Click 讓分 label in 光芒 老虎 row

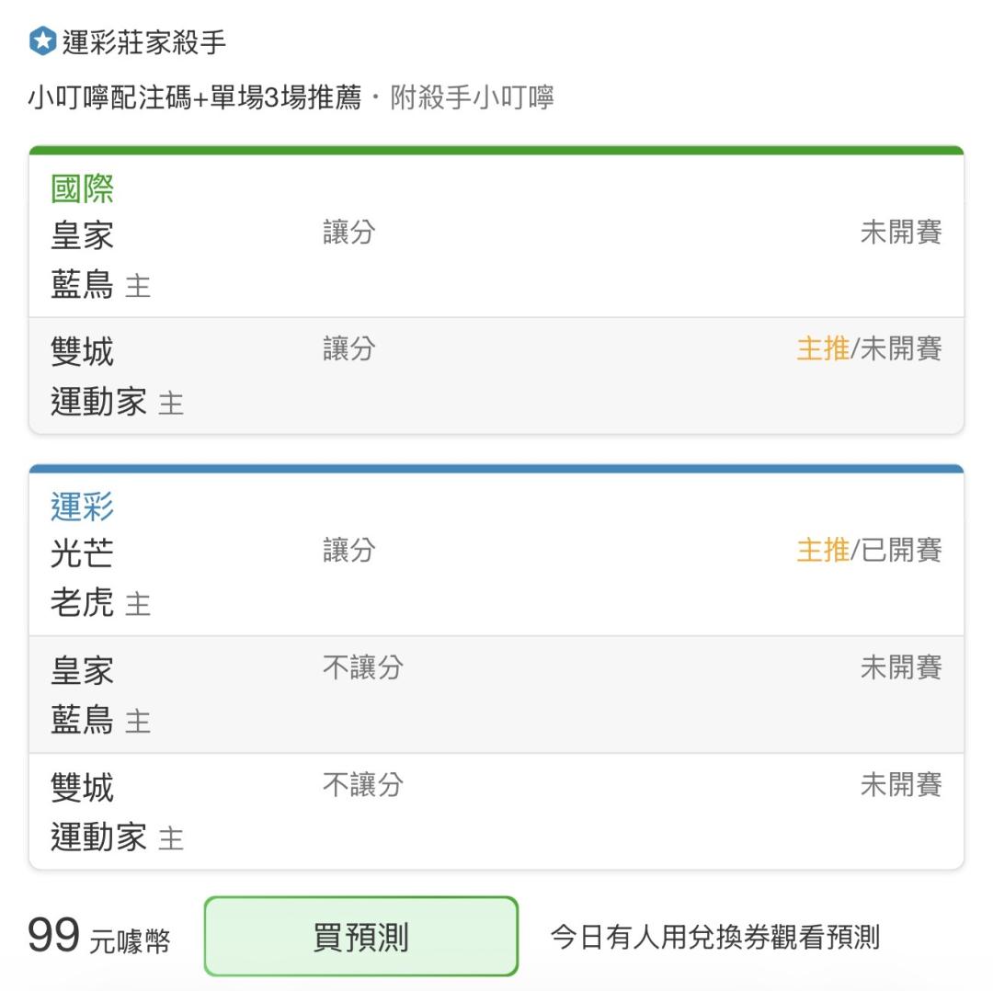349,550
